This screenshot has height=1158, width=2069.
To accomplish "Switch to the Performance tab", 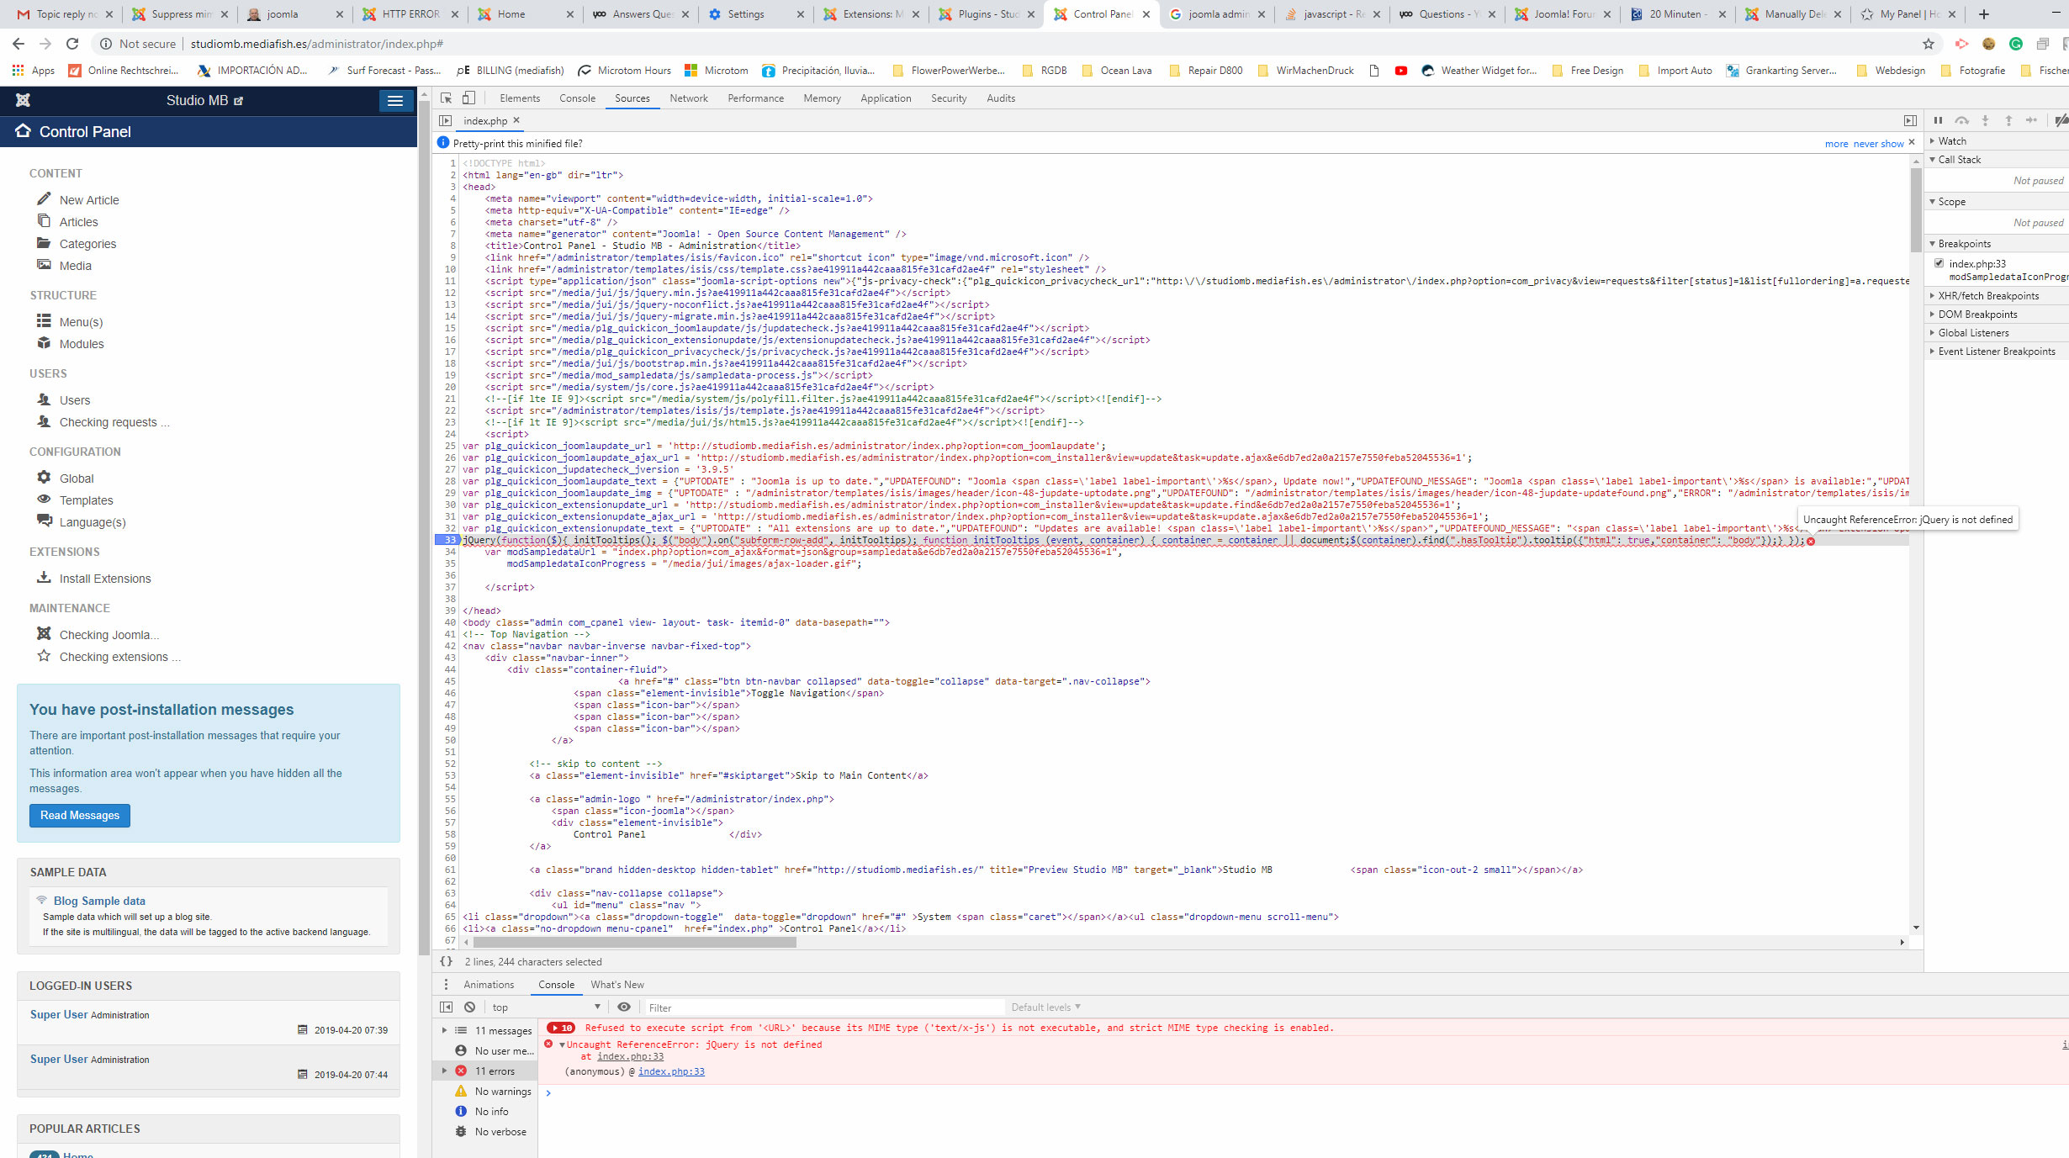I will 755,98.
